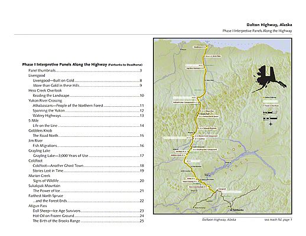The height and width of the screenshot is (236, 306).
Task: Click the header subtitle under the Dalton Highway title
Action: click(x=257, y=31)
